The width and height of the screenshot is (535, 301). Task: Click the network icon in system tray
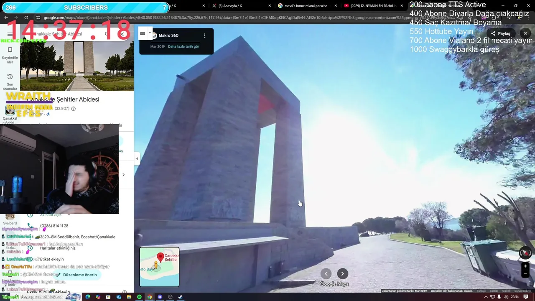click(x=493, y=297)
